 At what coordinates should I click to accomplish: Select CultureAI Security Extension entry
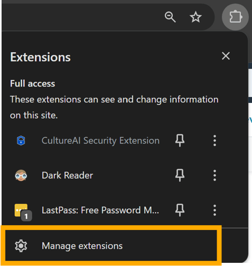point(100,140)
